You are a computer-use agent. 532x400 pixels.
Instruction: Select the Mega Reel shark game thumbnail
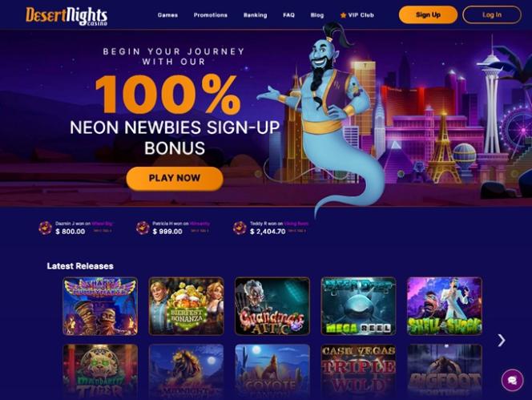(358, 306)
